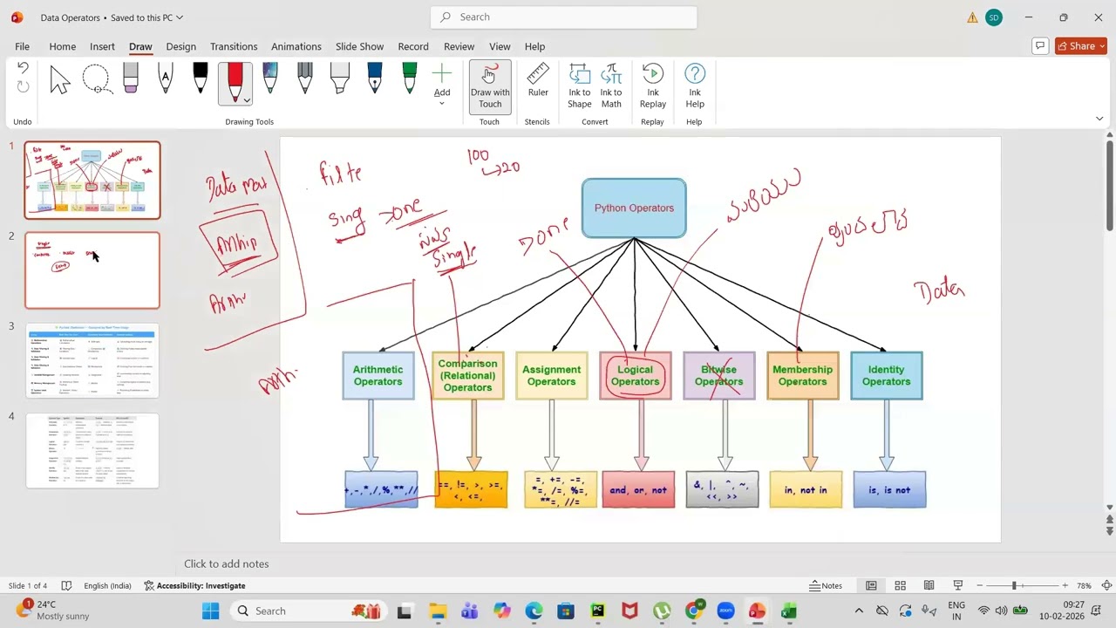The width and height of the screenshot is (1116, 628).
Task: Switch to the Insert tab
Action: click(x=102, y=46)
